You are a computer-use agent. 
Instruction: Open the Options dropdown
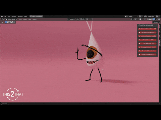[x=156, y=22]
